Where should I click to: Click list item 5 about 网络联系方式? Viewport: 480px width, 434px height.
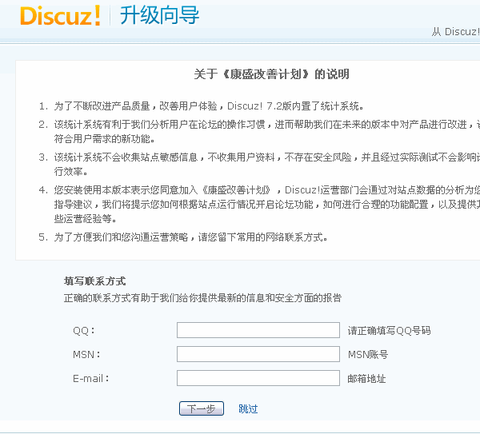pyautogui.click(x=183, y=237)
